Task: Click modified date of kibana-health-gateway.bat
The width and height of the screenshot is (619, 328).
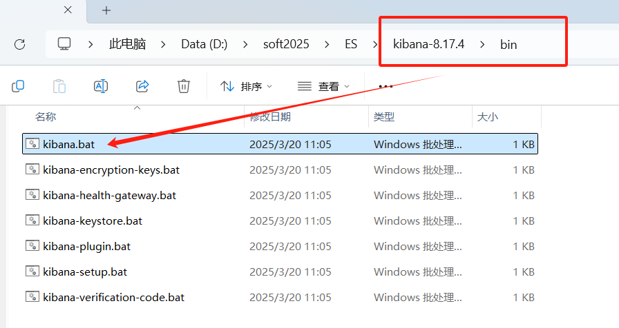Action: [290, 195]
